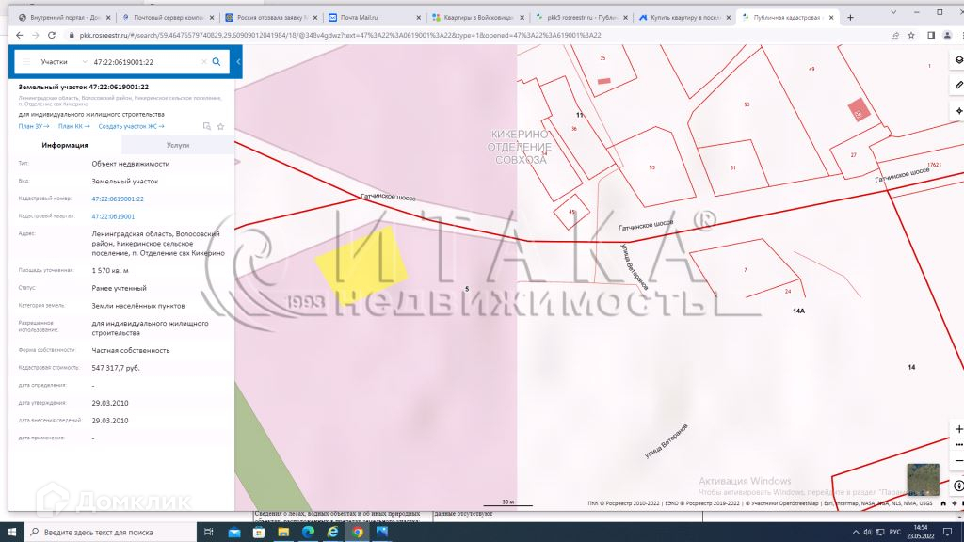Open Chrome tab search chevron
The height and width of the screenshot is (542, 964).
[893, 12]
